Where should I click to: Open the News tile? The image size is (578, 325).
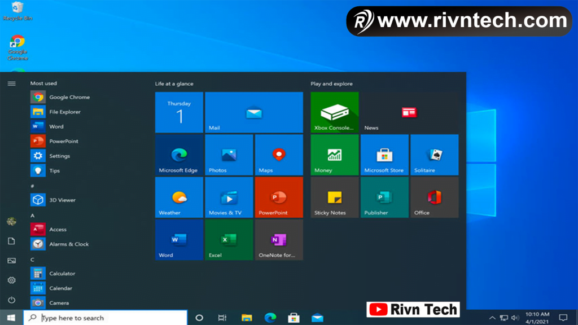pyautogui.click(x=410, y=112)
